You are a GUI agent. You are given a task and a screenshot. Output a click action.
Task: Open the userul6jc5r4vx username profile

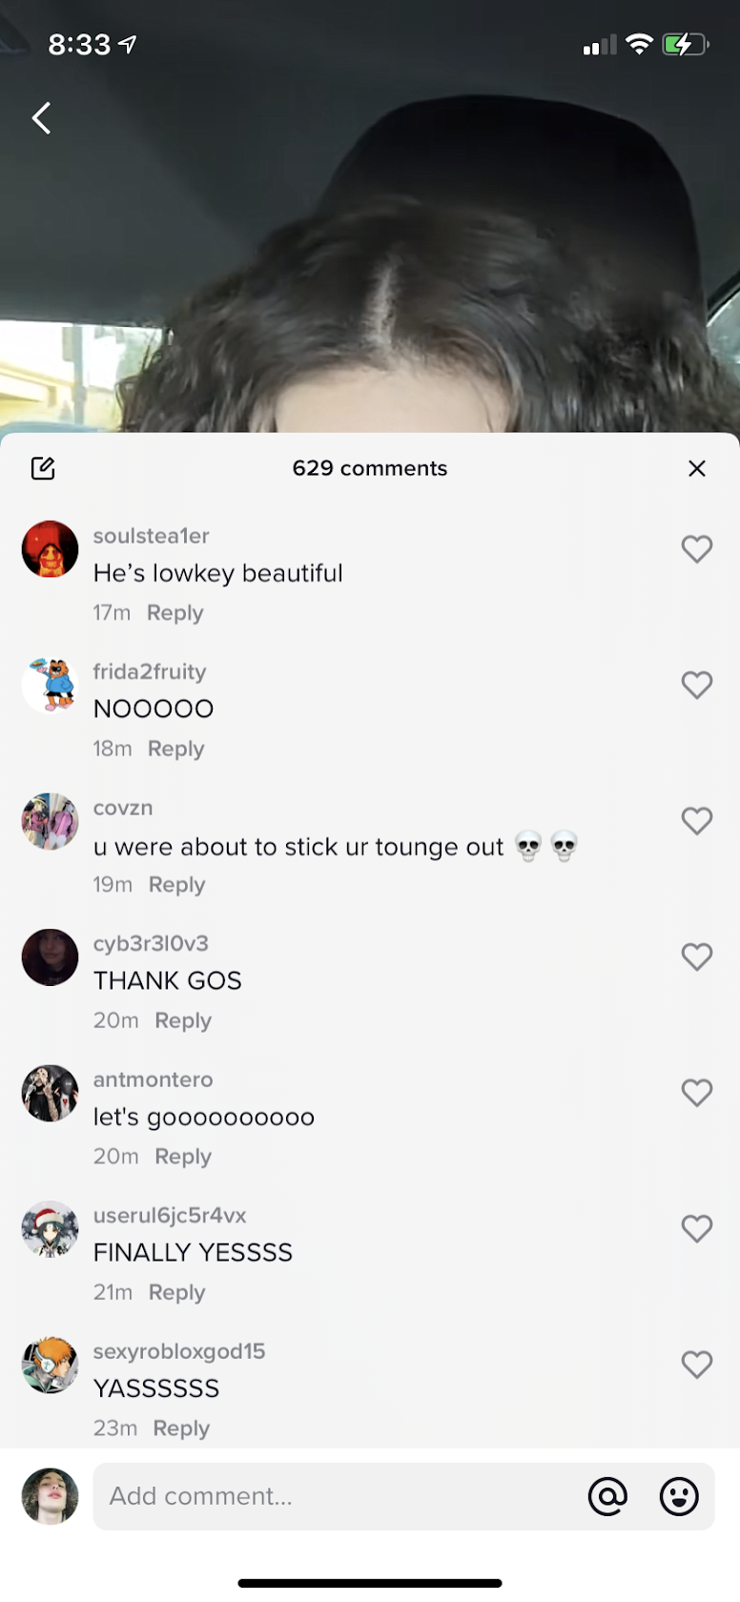click(170, 1216)
